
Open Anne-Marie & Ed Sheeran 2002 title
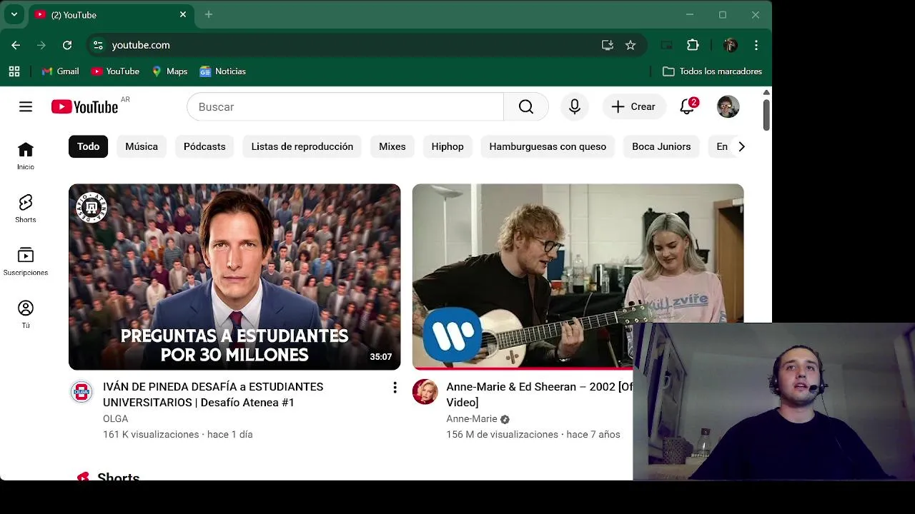[539, 395]
